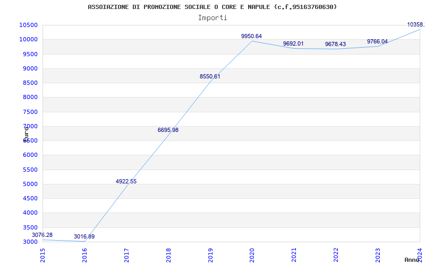Click the x-axis year 2020
425x265 pixels.
tap(252, 255)
